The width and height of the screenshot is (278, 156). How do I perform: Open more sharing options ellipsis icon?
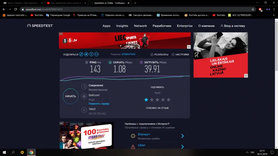tap(96, 54)
